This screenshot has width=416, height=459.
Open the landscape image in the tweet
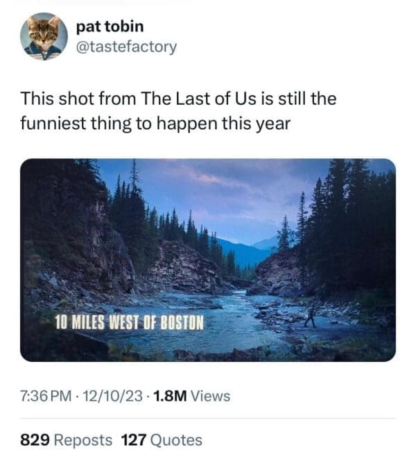(x=208, y=260)
